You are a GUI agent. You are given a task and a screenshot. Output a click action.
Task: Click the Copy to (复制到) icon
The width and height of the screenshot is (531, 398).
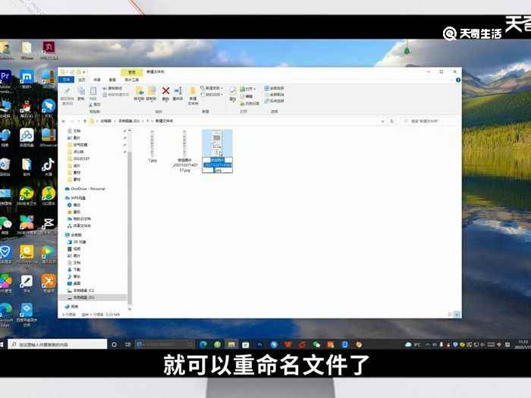pyautogui.click(x=152, y=91)
